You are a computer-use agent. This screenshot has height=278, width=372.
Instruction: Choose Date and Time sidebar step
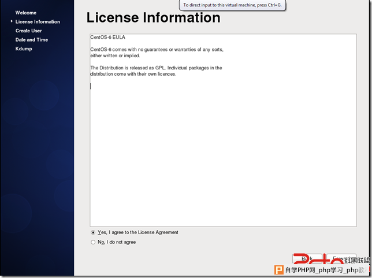32,40
